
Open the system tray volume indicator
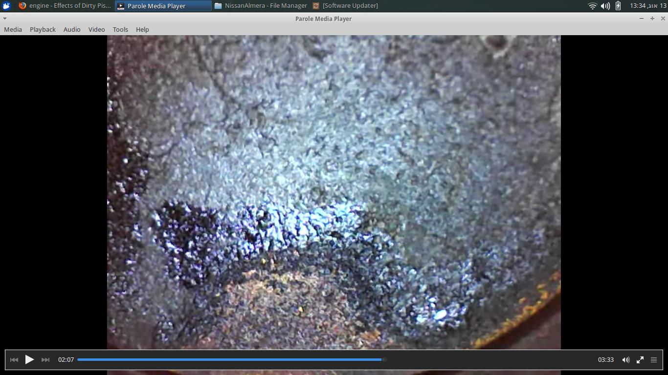pyautogui.click(x=605, y=5)
